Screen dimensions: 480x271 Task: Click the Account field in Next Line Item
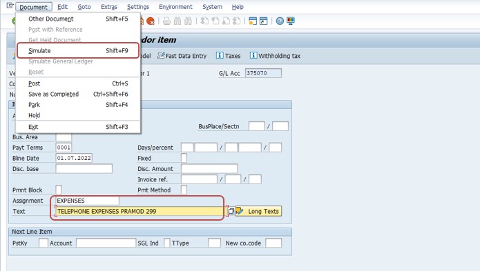pos(106,243)
